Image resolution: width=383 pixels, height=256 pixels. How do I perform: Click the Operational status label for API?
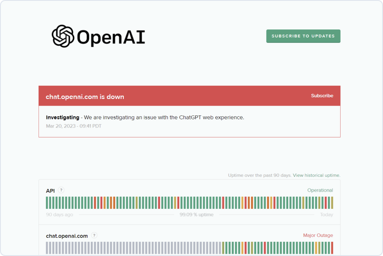(320, 190)
